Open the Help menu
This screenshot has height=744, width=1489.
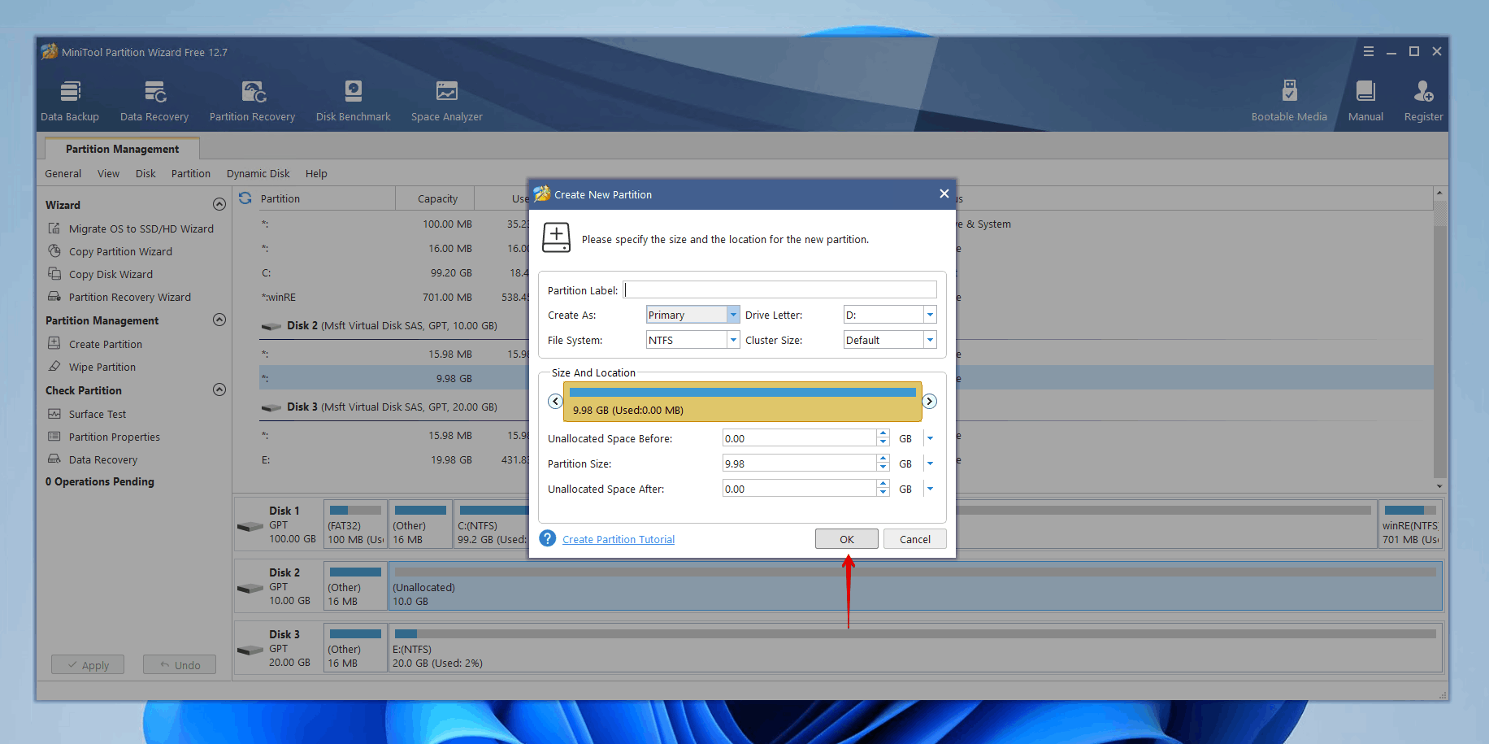tap(316, 173)
